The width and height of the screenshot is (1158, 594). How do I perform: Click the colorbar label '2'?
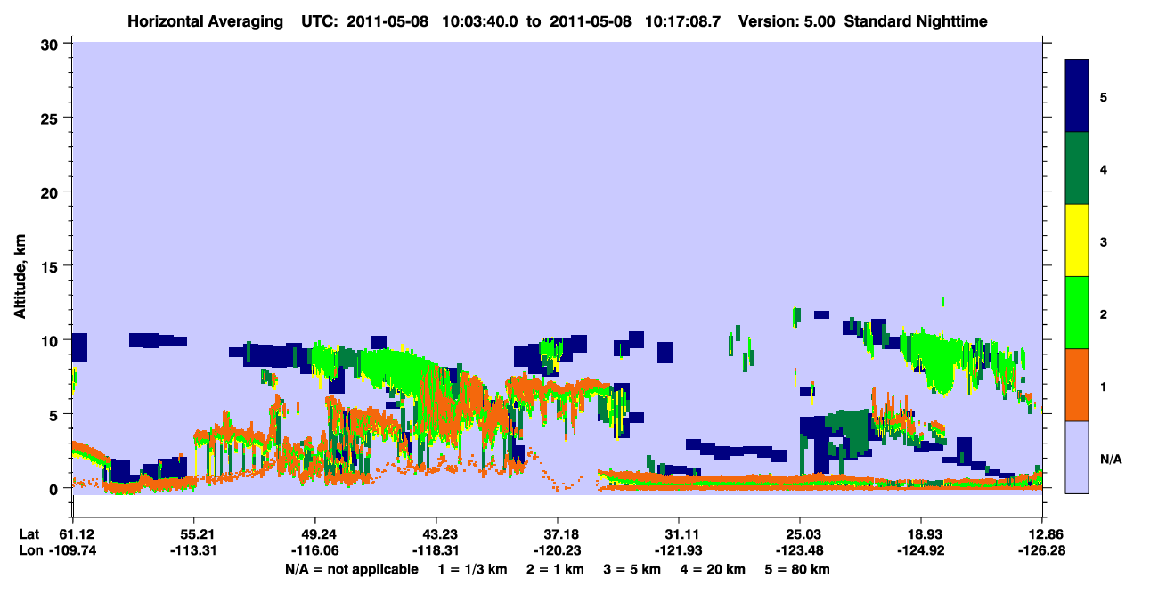click(1103, 314)
